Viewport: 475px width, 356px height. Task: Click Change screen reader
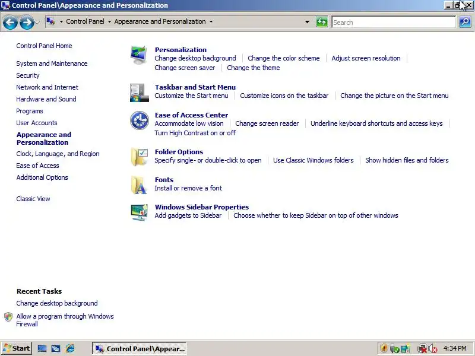pyautogui.click(x=267, y=123)
